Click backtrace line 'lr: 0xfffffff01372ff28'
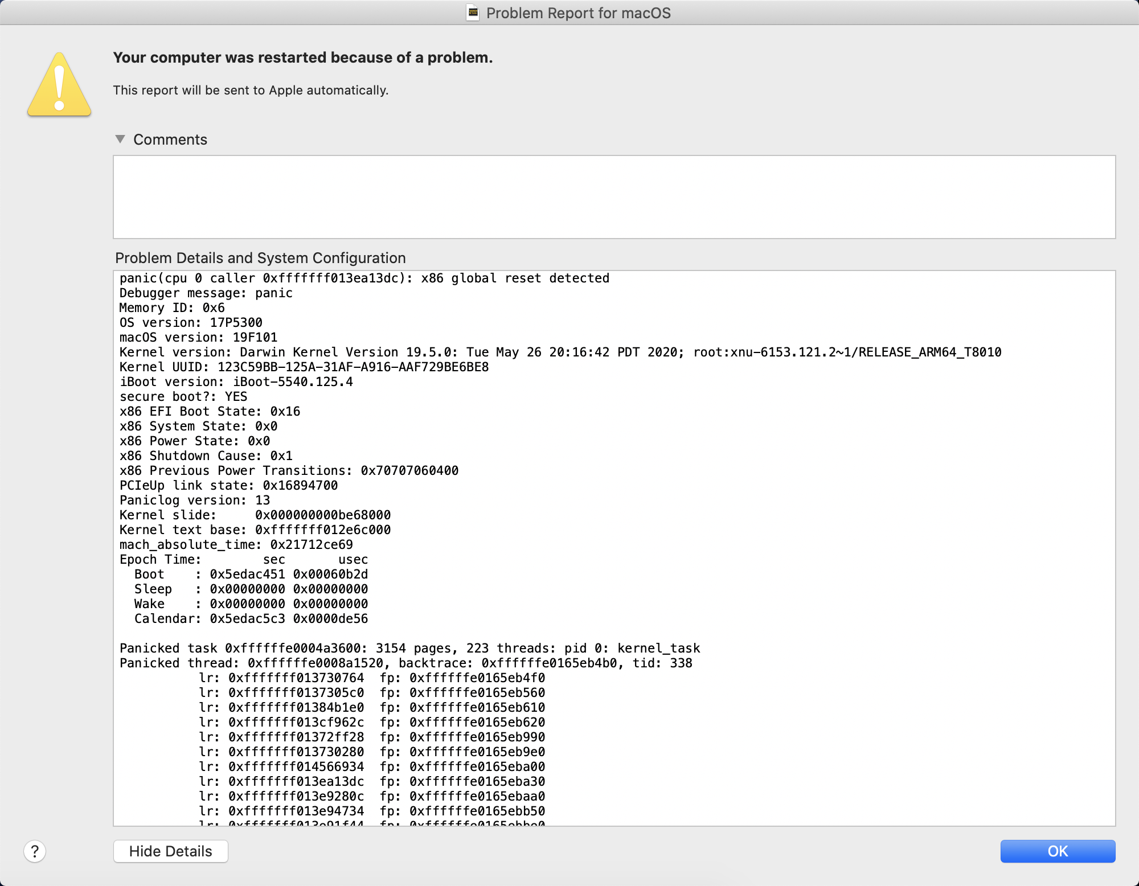 pyautogui.click(x=372, y=737)
